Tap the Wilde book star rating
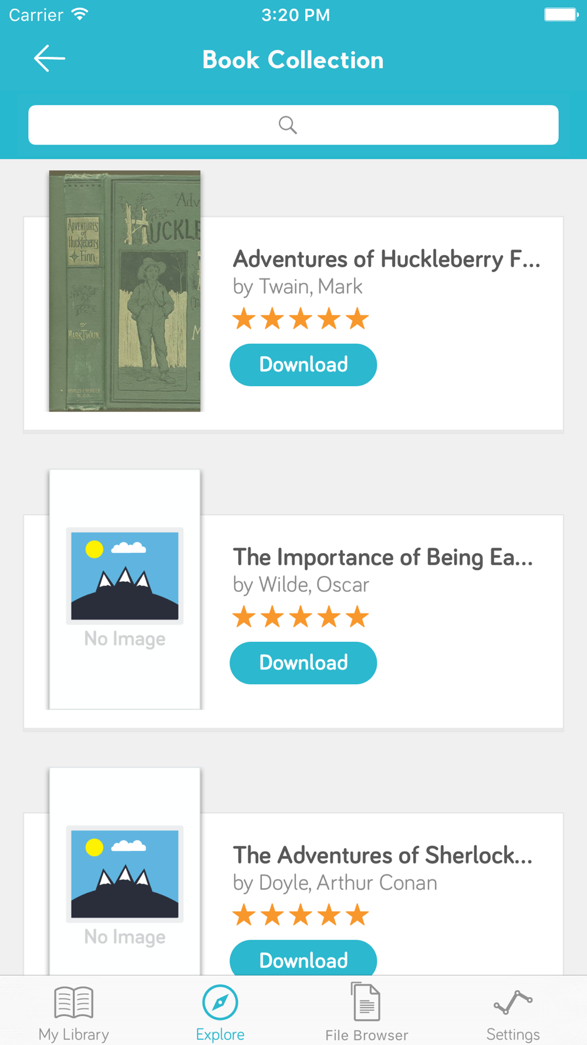 [x=301, y=617]
